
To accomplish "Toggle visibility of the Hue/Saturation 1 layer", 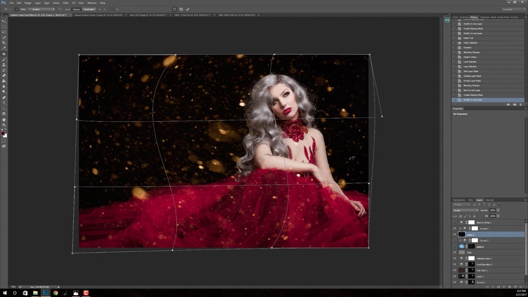I will click(x=454, y=264).
